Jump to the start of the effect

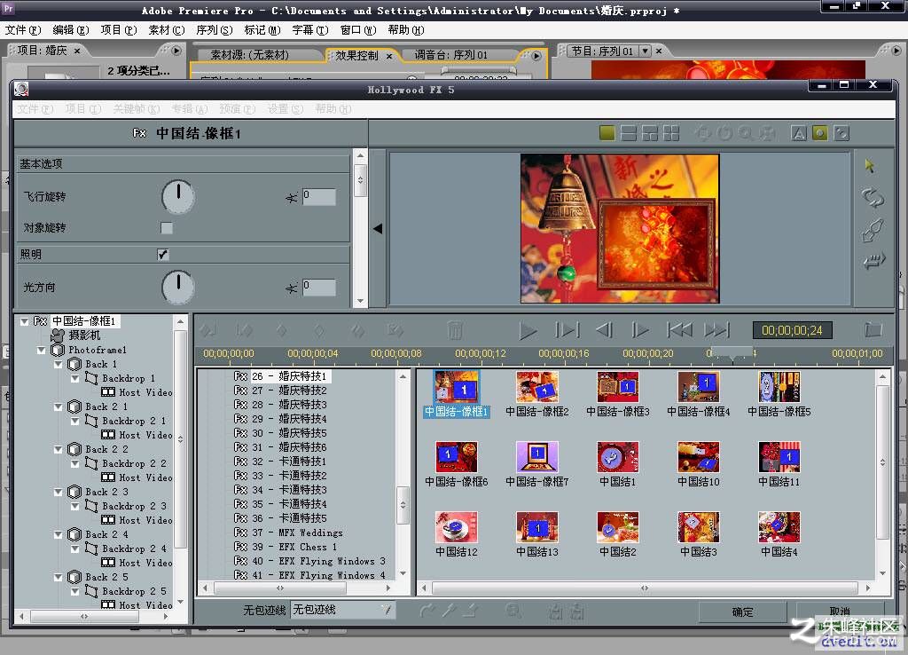pyautogui.click(x=679, y=330)
